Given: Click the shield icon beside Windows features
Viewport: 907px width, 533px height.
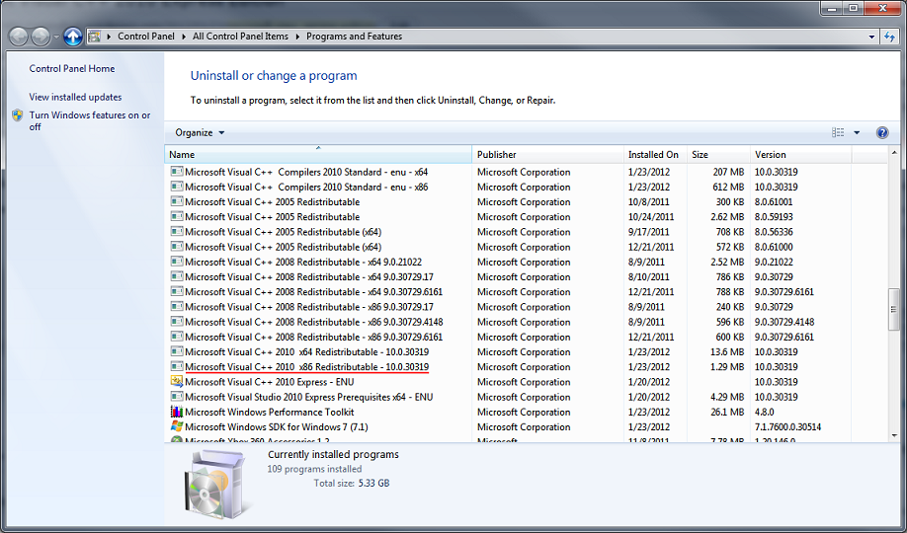Looking at the screenshot, I should [18, 115].
